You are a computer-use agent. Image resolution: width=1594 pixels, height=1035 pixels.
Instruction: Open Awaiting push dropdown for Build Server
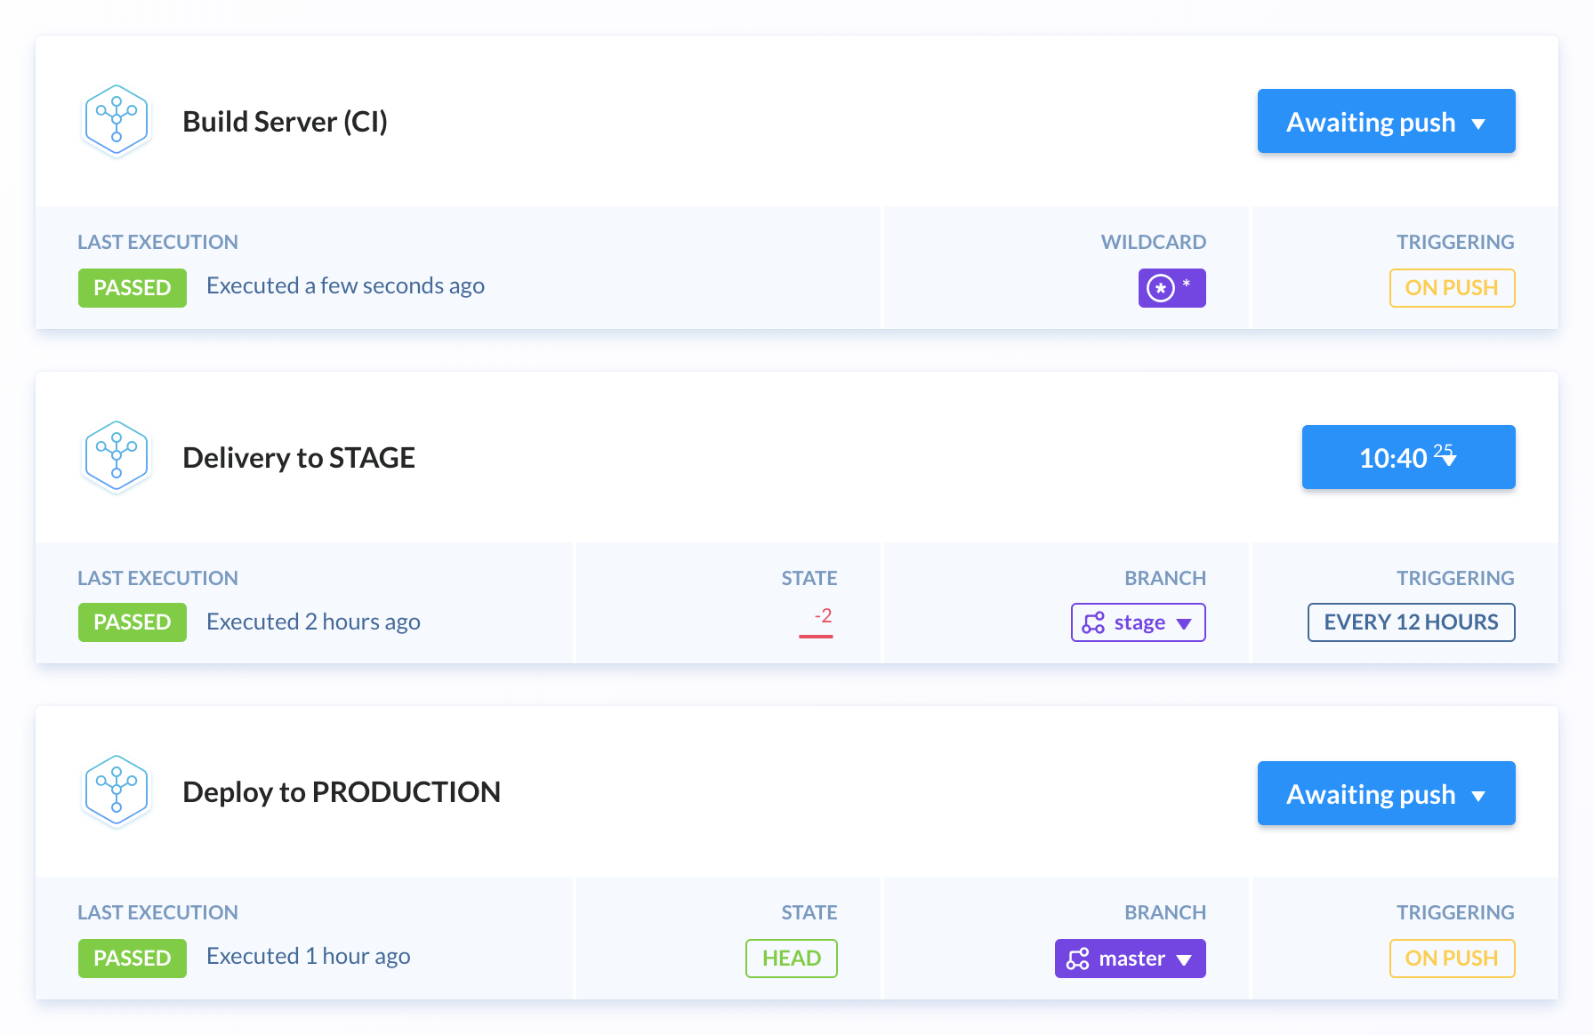click(x=1386, y=121)
